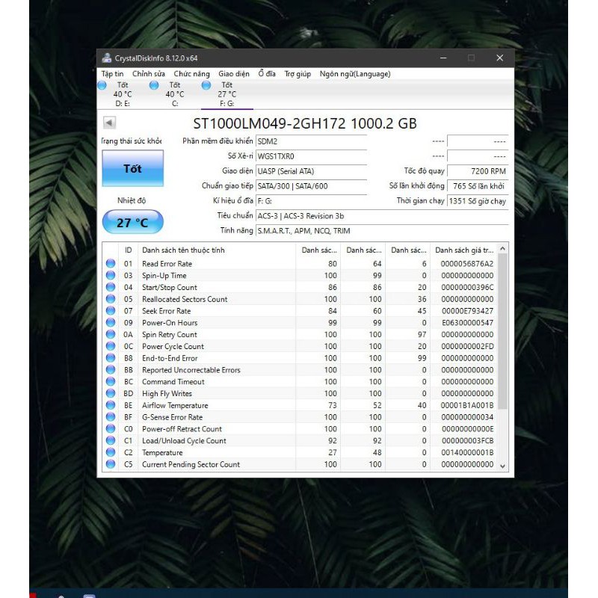598x598 pixels.
Task: Click the Danh sách tên thuộc tính header
Action: [x=217, y=250]
